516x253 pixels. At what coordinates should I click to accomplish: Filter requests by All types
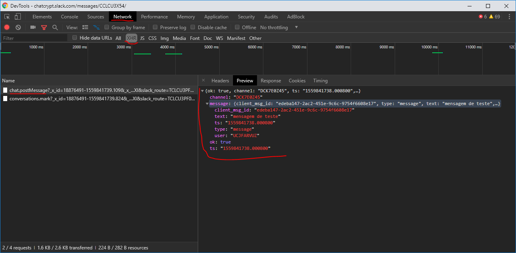coord(118,38)
